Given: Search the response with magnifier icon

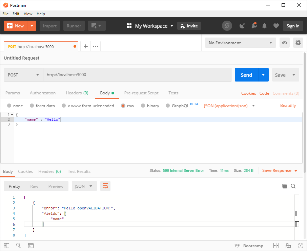Looking at the screenshot, I should [x=293, y=186].
